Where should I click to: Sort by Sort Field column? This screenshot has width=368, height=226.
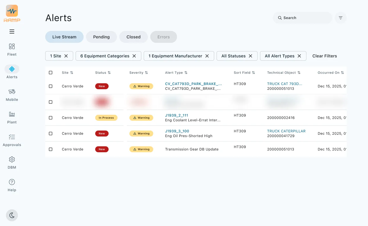click(x=245, y=73)
